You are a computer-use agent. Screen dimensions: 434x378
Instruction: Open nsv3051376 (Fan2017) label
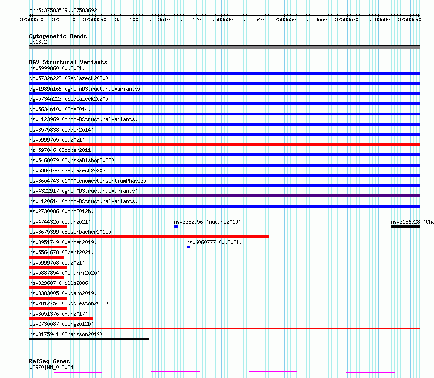59,314
